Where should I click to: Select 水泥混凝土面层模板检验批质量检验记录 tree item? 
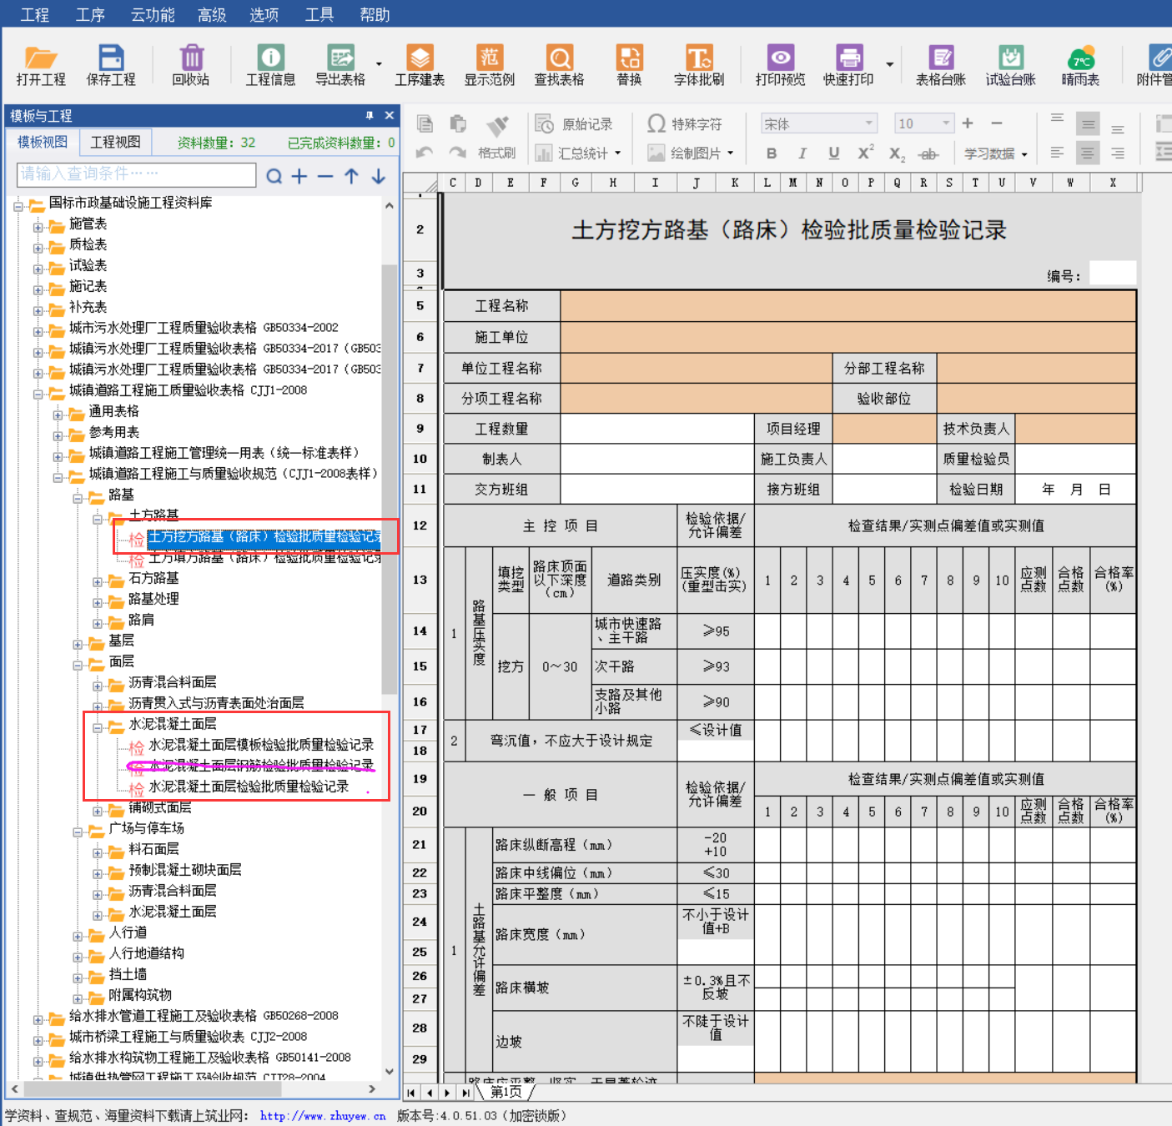261,745
